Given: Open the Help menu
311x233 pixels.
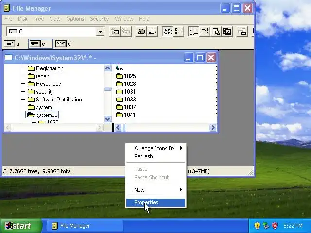Looking at the screenshot, I should (144, 19).
